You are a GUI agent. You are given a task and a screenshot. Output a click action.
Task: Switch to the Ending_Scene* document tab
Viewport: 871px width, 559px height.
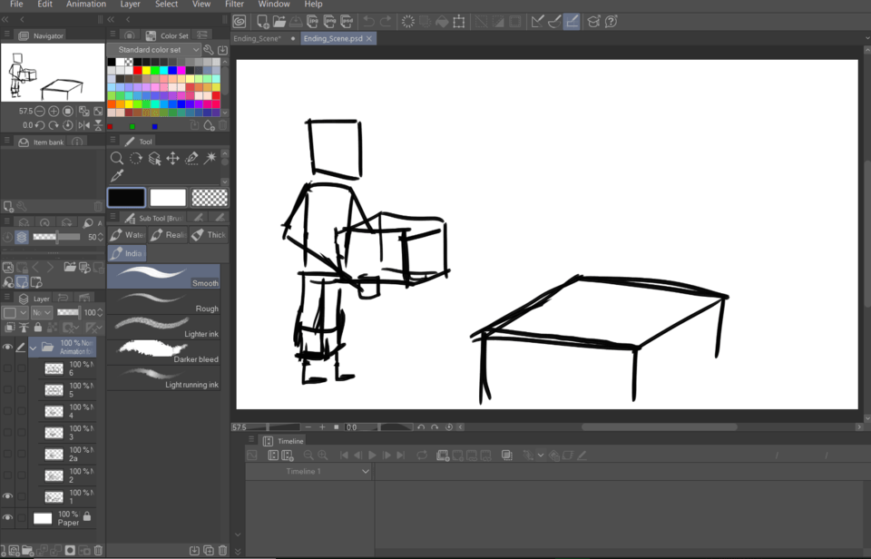258,39
